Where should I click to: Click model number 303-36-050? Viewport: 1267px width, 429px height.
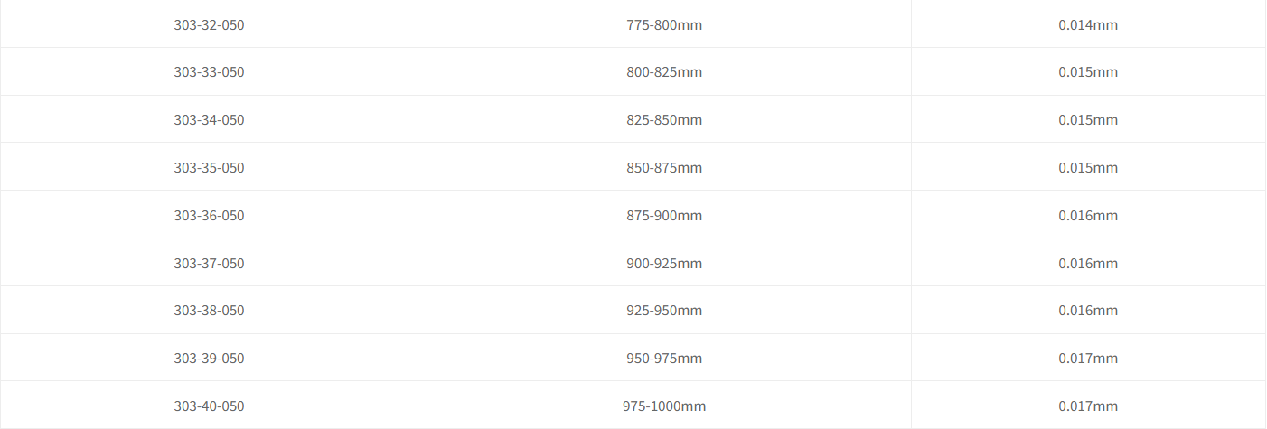pos(209,216)
